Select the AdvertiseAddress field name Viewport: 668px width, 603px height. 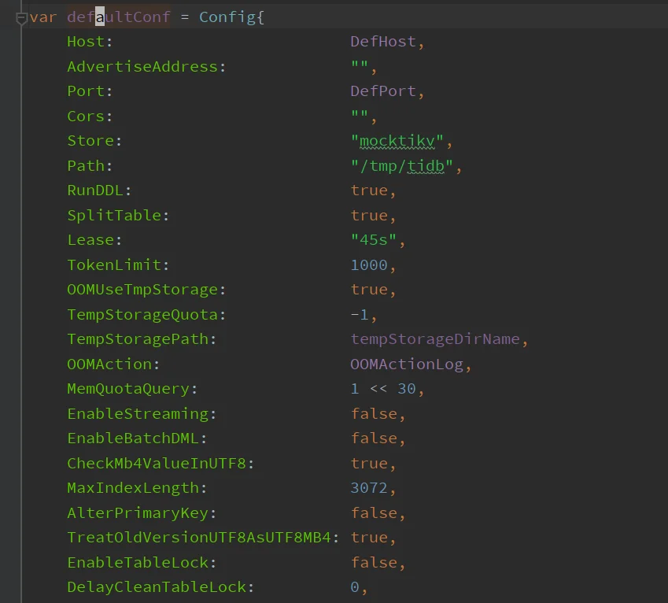pyautogui.click(x=142, y=67)
